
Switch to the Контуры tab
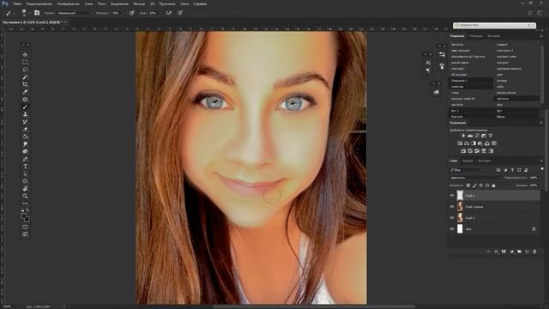pyautogui.click(x=485, y=161)
